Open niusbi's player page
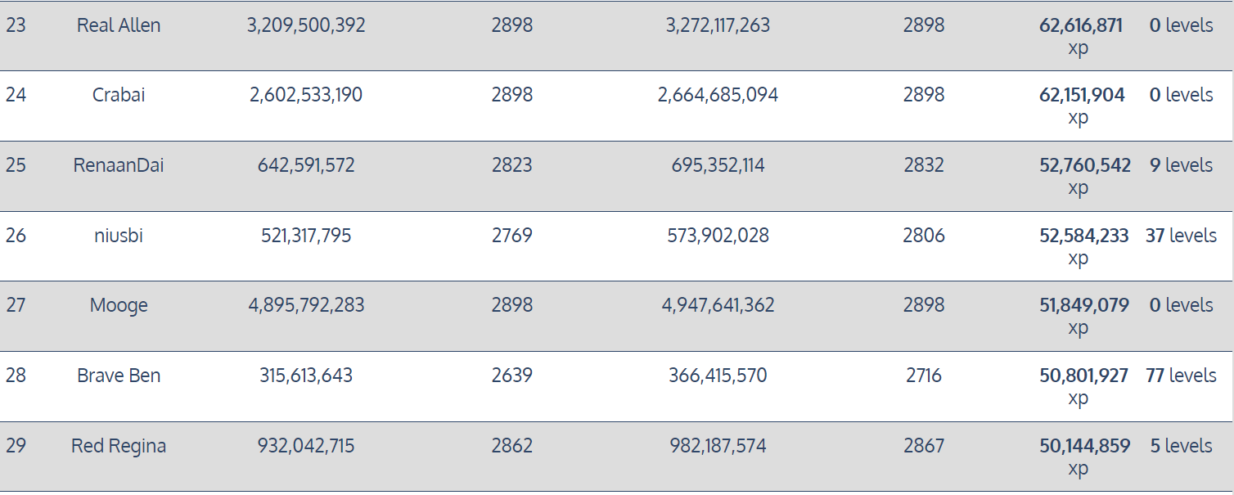Screen dimensions: 1234x495 click(119, 236)
